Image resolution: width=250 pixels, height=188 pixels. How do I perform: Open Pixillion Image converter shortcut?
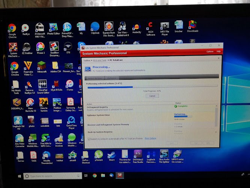tap(57, 105)
